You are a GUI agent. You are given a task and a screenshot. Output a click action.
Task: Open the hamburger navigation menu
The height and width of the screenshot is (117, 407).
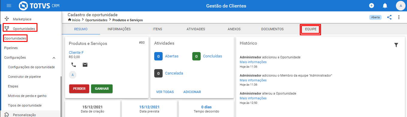9,6
